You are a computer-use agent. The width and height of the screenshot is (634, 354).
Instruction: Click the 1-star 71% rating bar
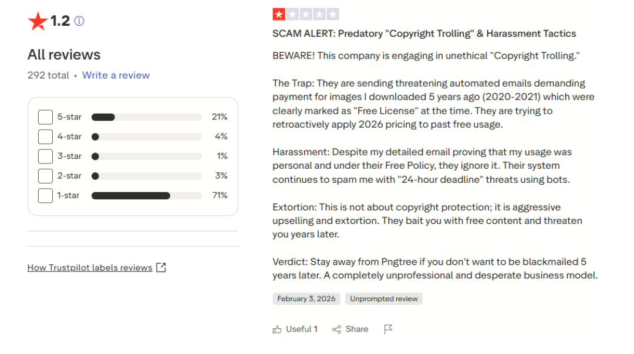(147, 195)
